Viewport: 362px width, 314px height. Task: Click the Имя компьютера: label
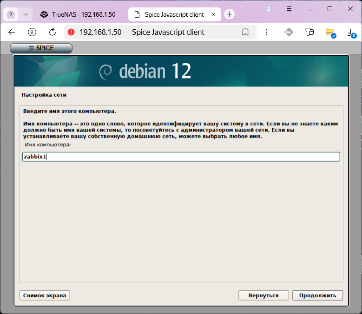[x=47, y=144]
